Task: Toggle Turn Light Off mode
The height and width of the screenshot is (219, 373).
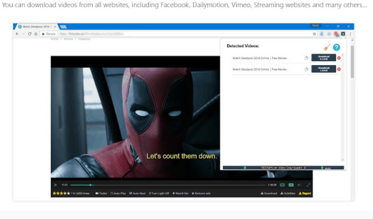Action: 158,193
